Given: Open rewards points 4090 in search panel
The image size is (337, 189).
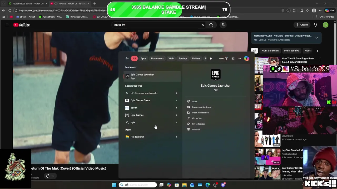Looking at the screenshot, I should (223, 59).
